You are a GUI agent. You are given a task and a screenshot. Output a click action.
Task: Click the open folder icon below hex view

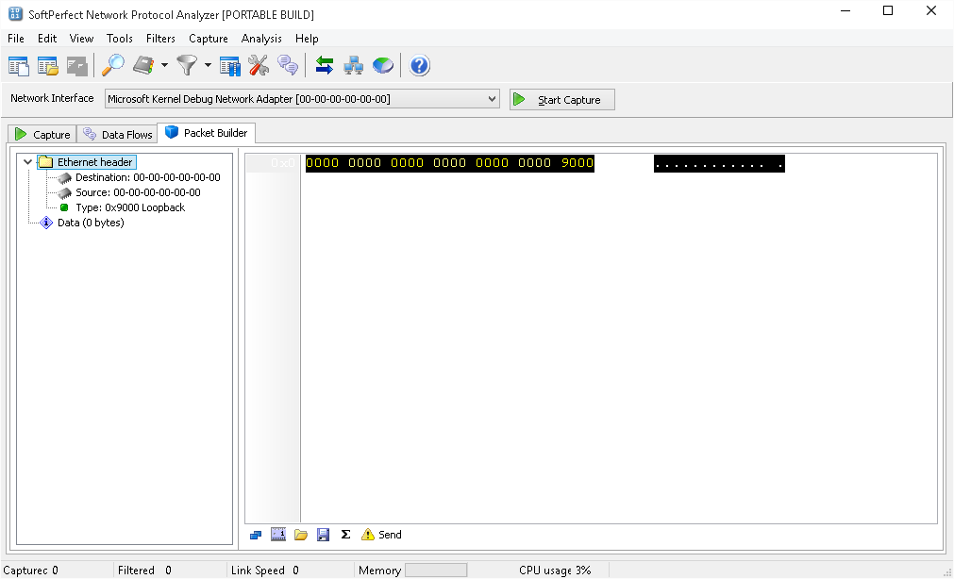tap(301, 535)
